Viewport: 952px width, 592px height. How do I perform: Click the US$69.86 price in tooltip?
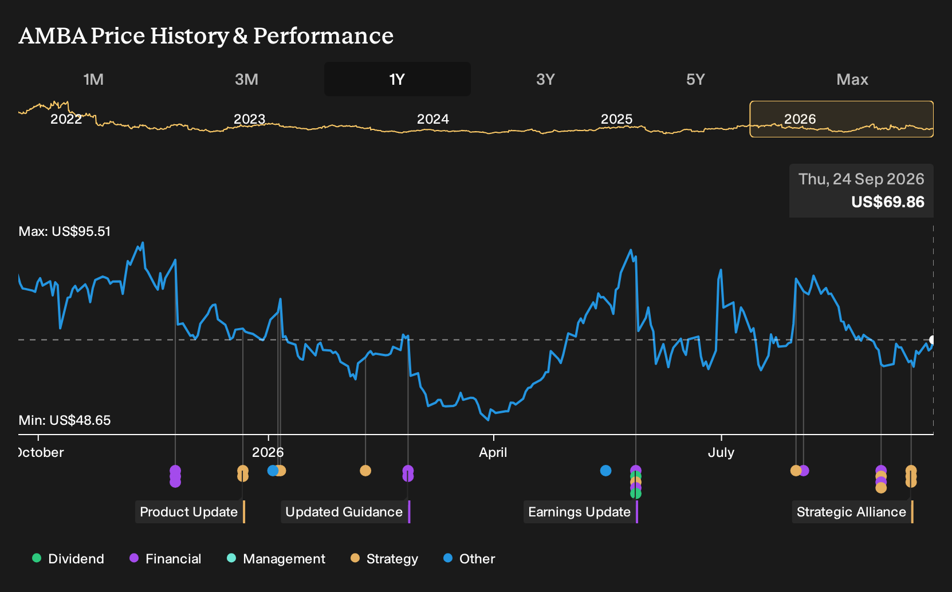tap(888, 202)
